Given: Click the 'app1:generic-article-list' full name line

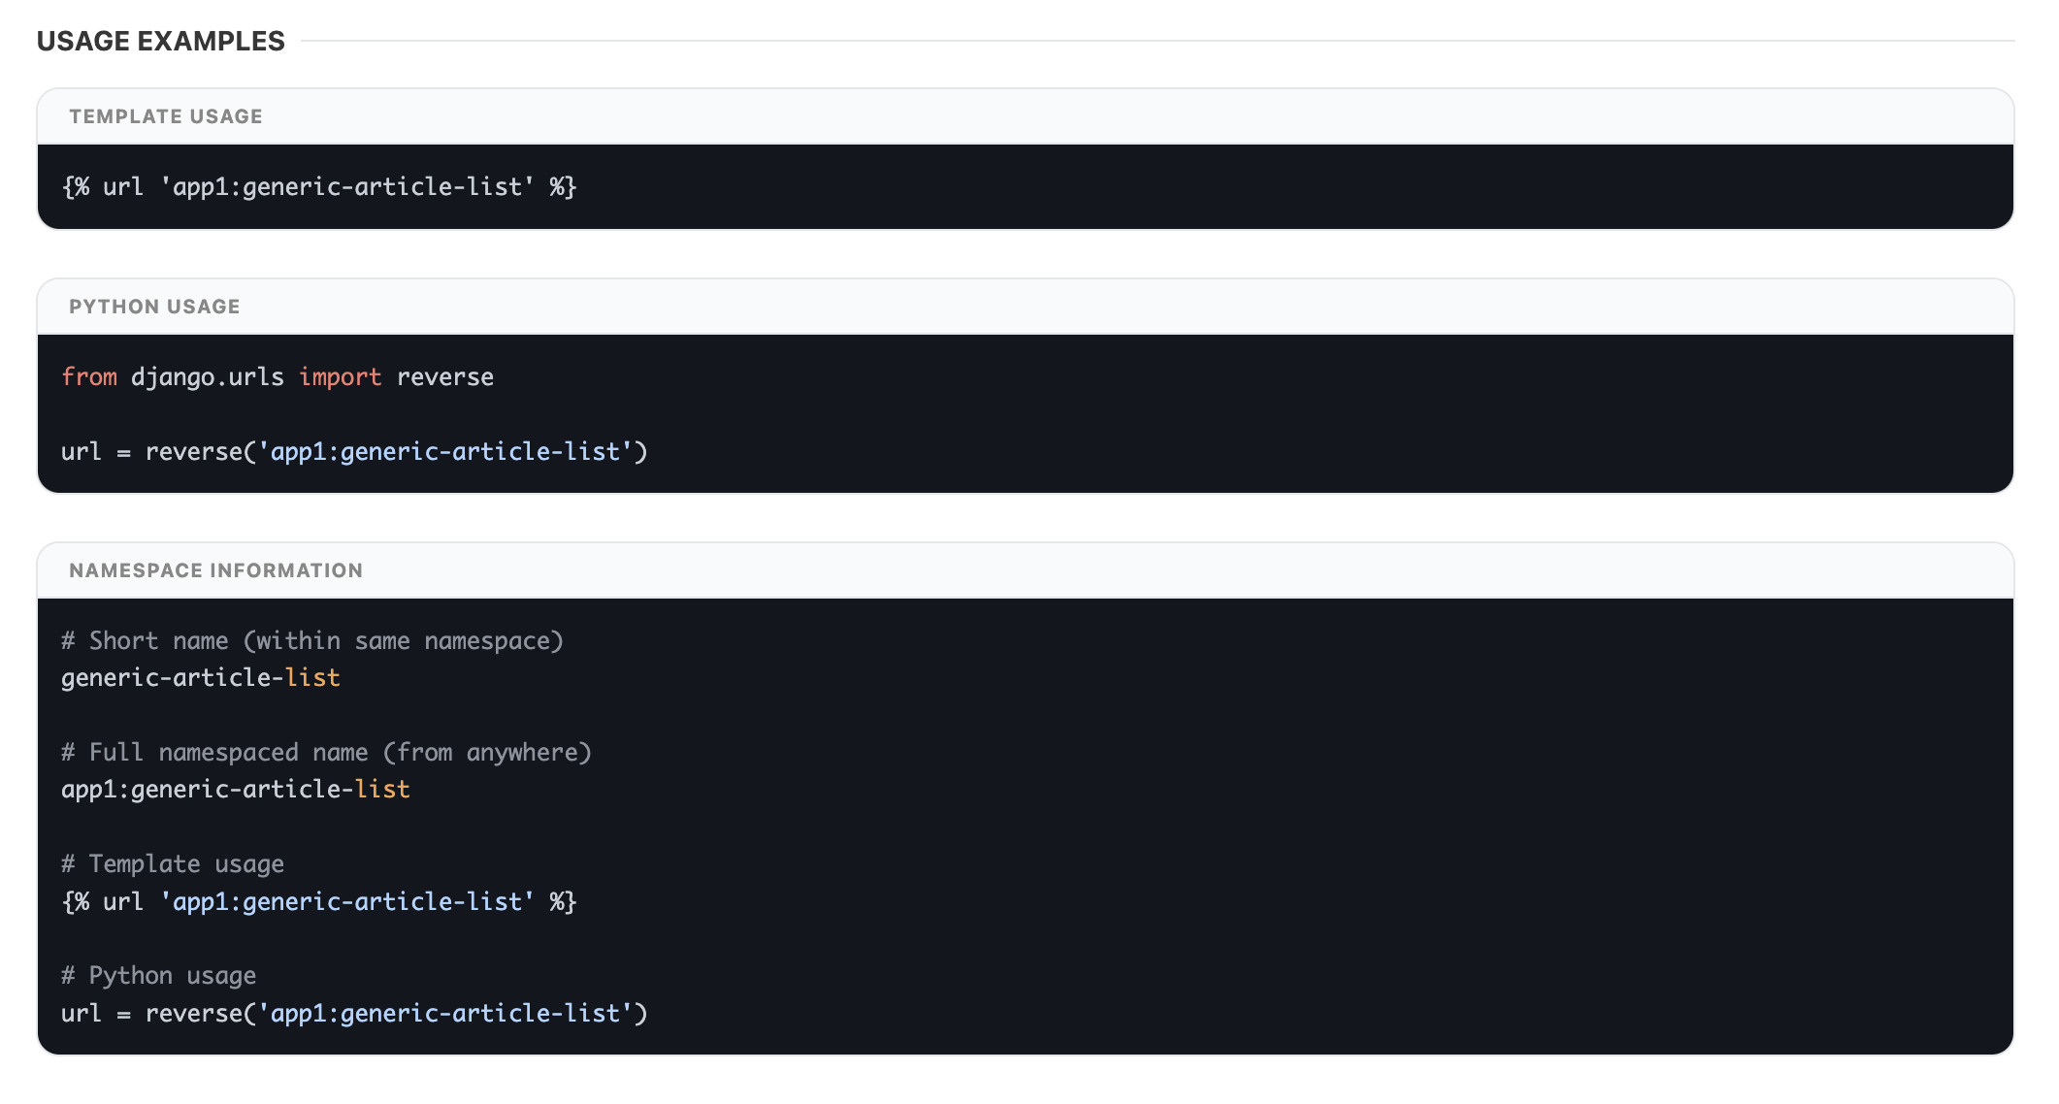Looking at the screenshot, I should point(236,789).
